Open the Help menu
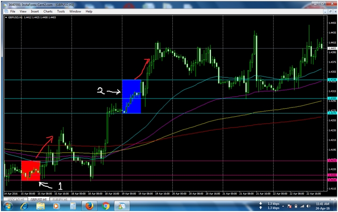This screenshot has height=212, width=338. pyautogui.click(x=89, y=11)
